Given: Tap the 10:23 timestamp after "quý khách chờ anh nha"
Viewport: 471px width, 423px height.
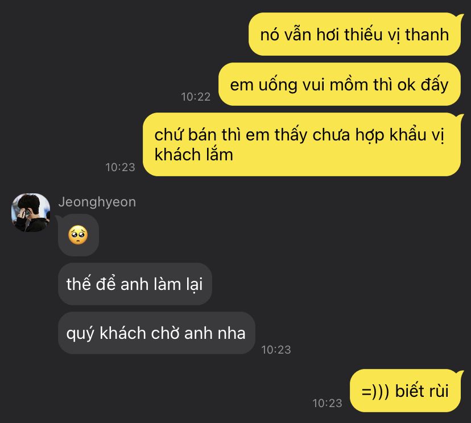Looking at the screenshot, I should click(x=276, y=350).
